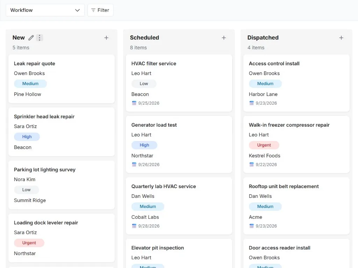
Task: Click the Cobalt Labs customer name
Action: click(x=145, y=217)
